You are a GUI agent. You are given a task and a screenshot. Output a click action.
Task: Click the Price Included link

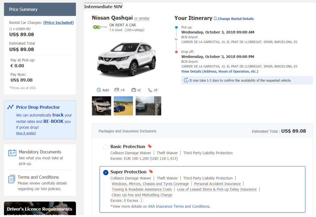point(58,23)
